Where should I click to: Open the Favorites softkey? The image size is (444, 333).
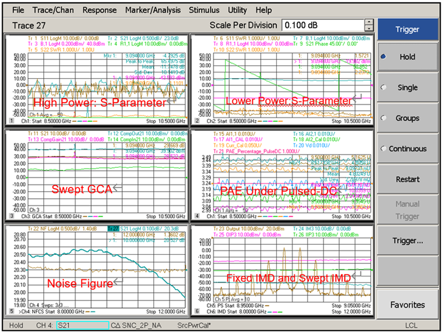pos(407,304)
